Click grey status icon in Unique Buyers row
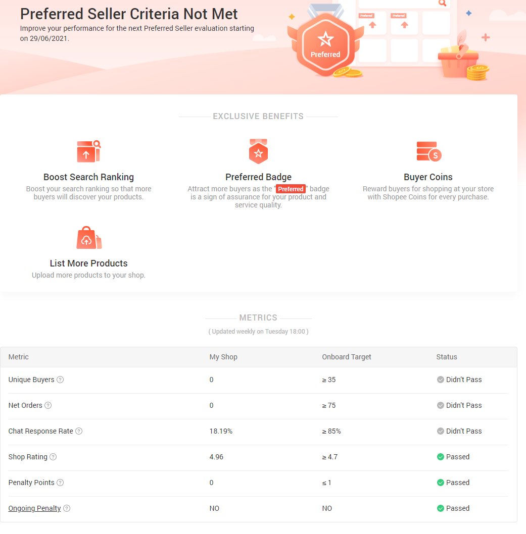Viewport: 526px width, 534px height. pyautogui.click(x=441, y=380)
